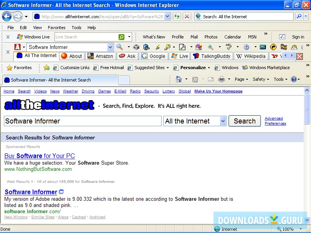The height and width of the screenshot is (233, 311).
Task: Click the RSS feeds icon
Action: [x=195, y=80]
